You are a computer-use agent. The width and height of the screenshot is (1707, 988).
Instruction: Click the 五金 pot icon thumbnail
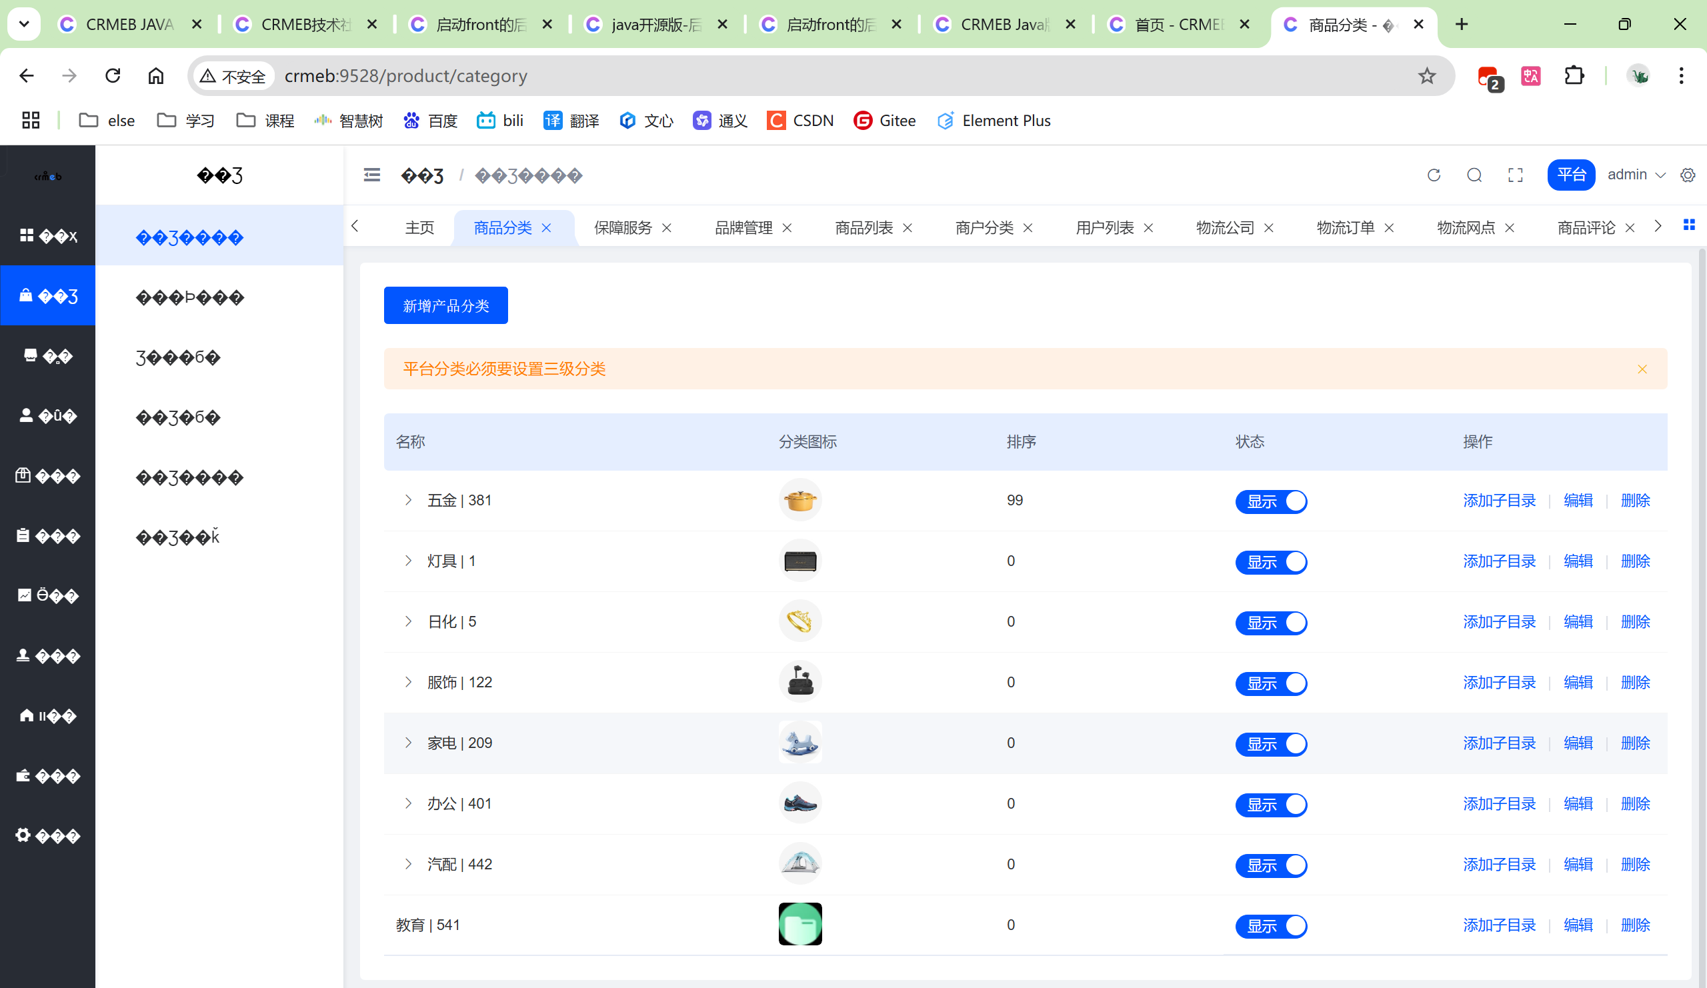click(x=800, y=500)
